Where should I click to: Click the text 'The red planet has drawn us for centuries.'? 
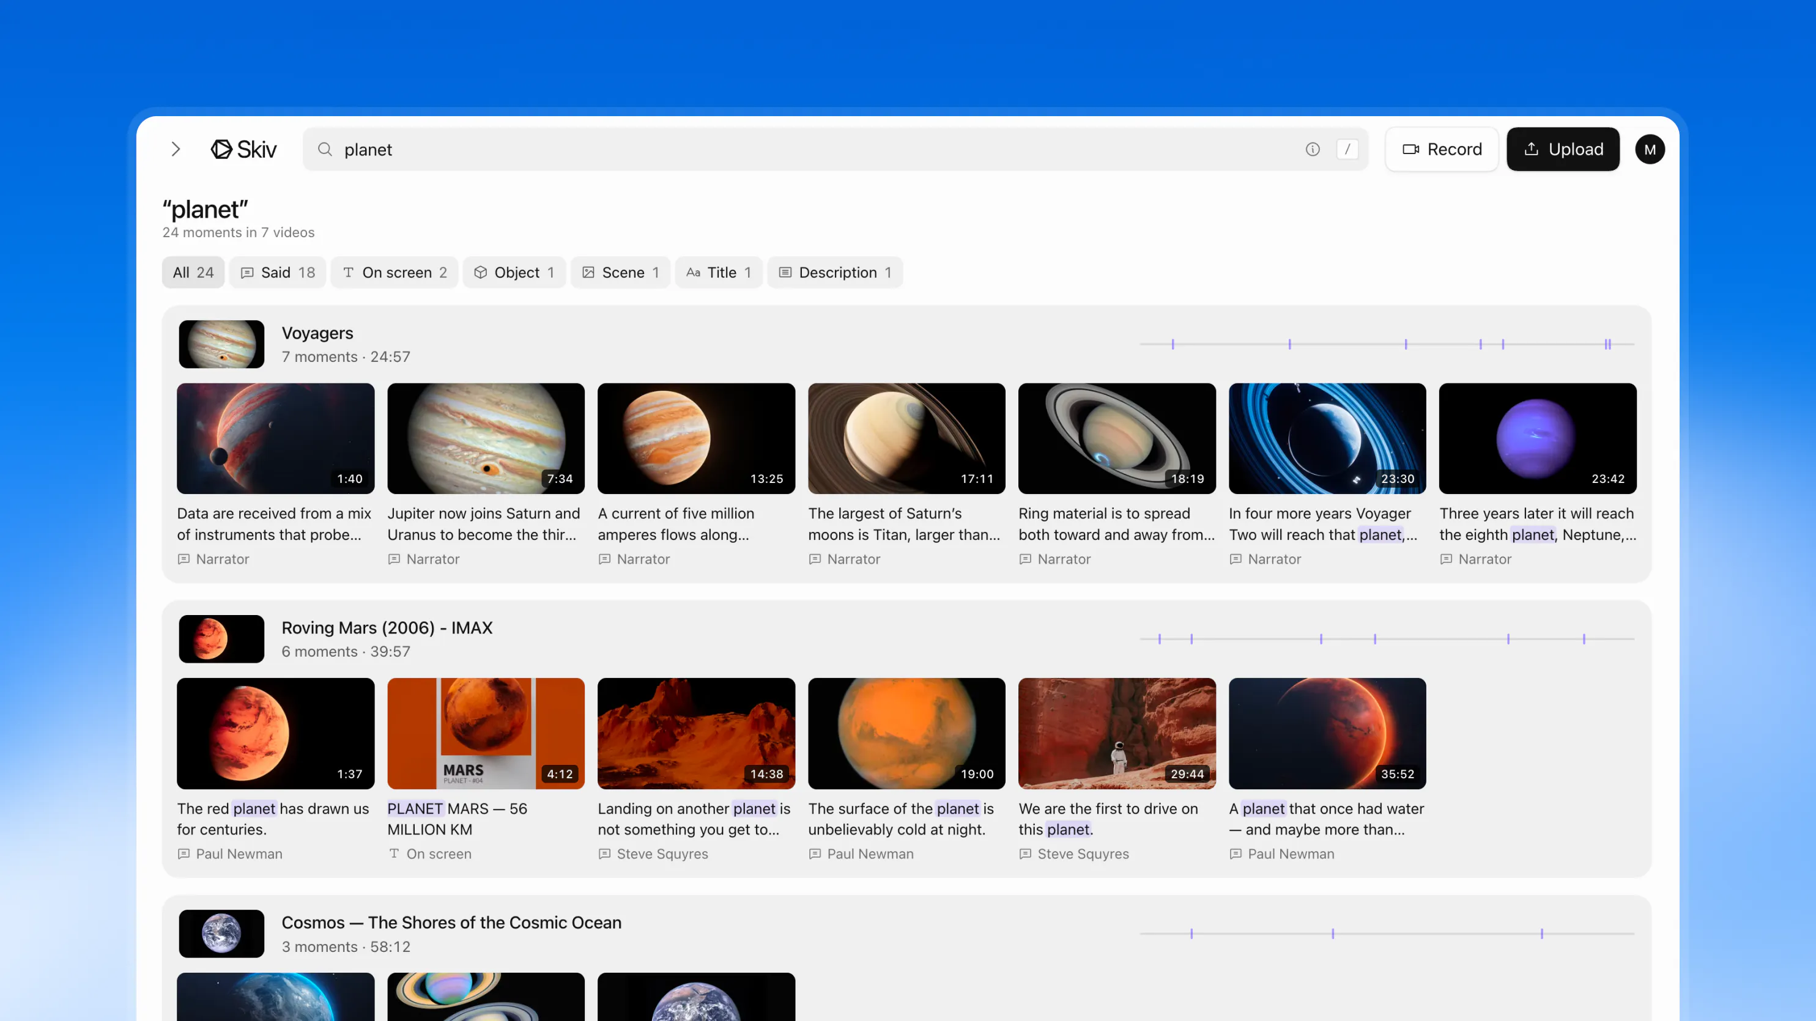[273, 819]
